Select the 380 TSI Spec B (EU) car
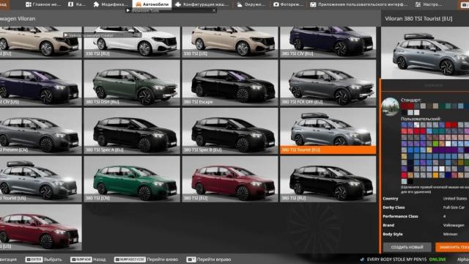The image size is (469, 264). click(229, 131)
